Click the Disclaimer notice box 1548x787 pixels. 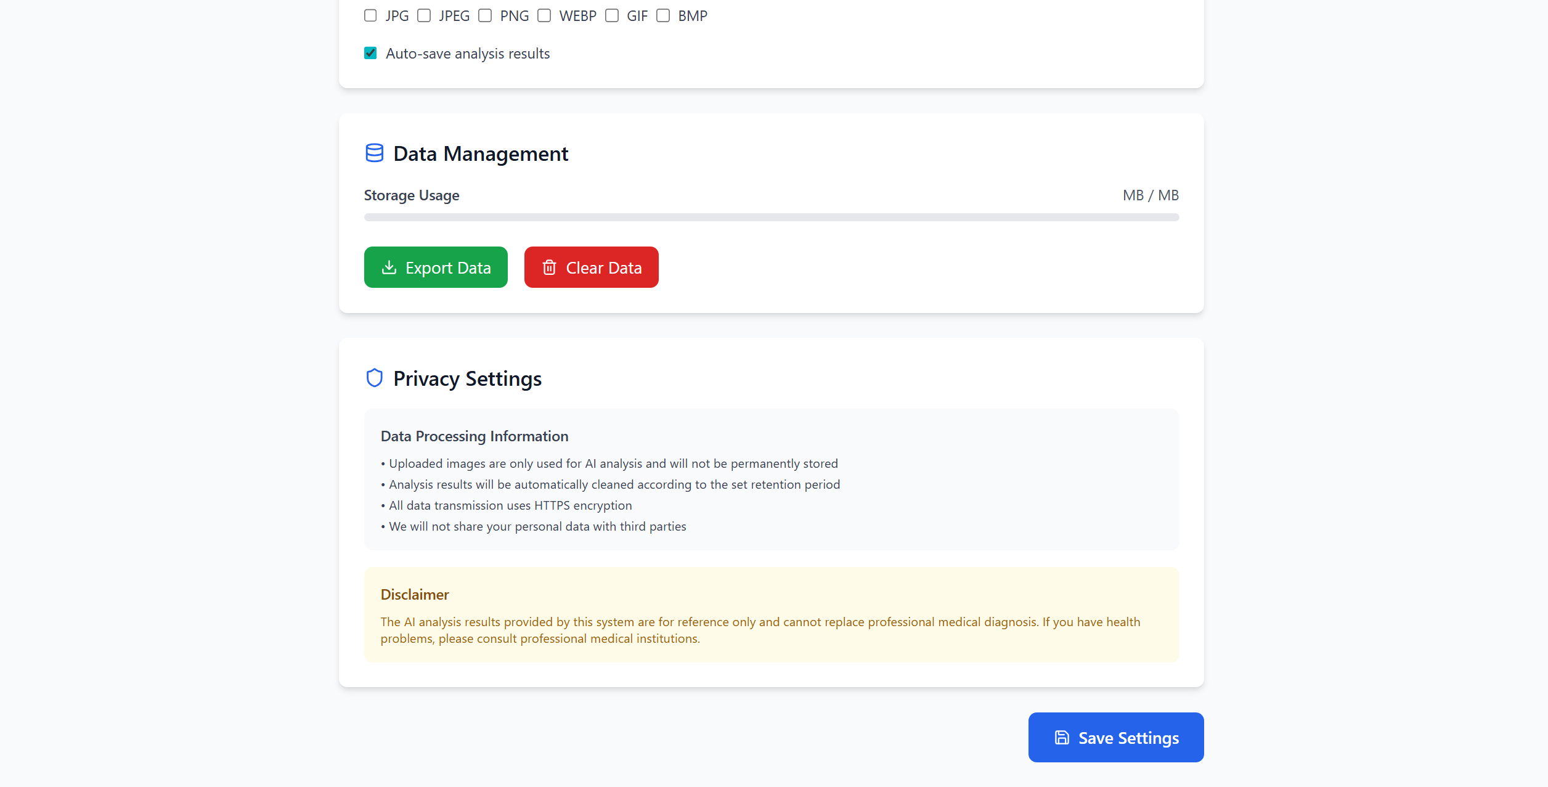coord(771,614)
